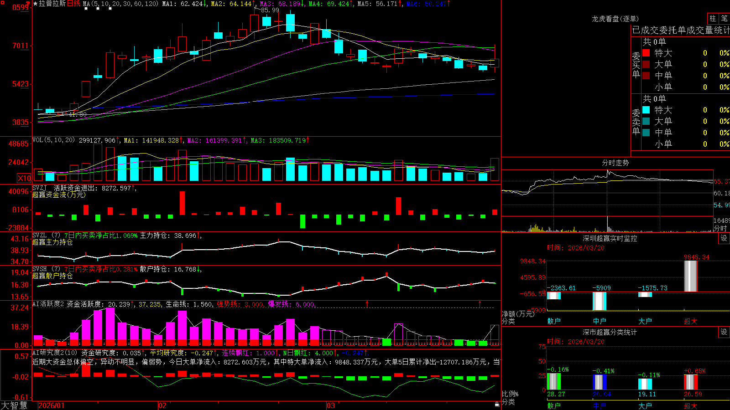Click the 柱 (bar) view button

coord(713,18)
